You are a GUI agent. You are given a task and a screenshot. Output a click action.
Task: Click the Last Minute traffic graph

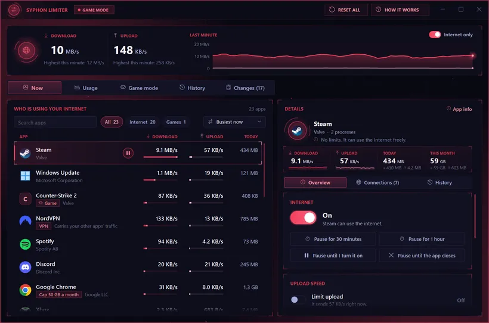342,56
